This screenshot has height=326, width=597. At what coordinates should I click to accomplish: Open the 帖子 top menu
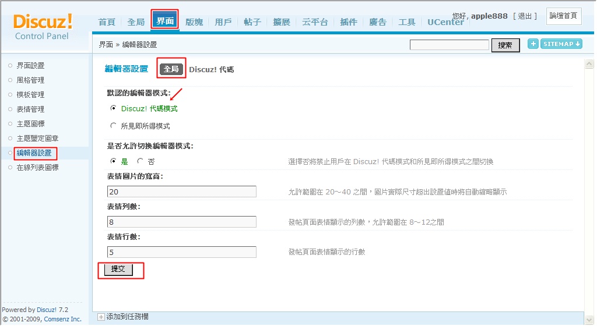coord(252,22)
